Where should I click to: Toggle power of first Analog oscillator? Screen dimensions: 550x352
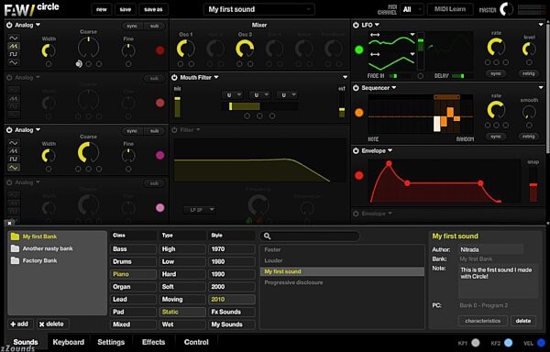tap(9, 26)
